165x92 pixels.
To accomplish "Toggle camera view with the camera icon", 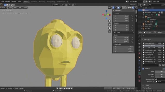I will [x=109, y=28].
